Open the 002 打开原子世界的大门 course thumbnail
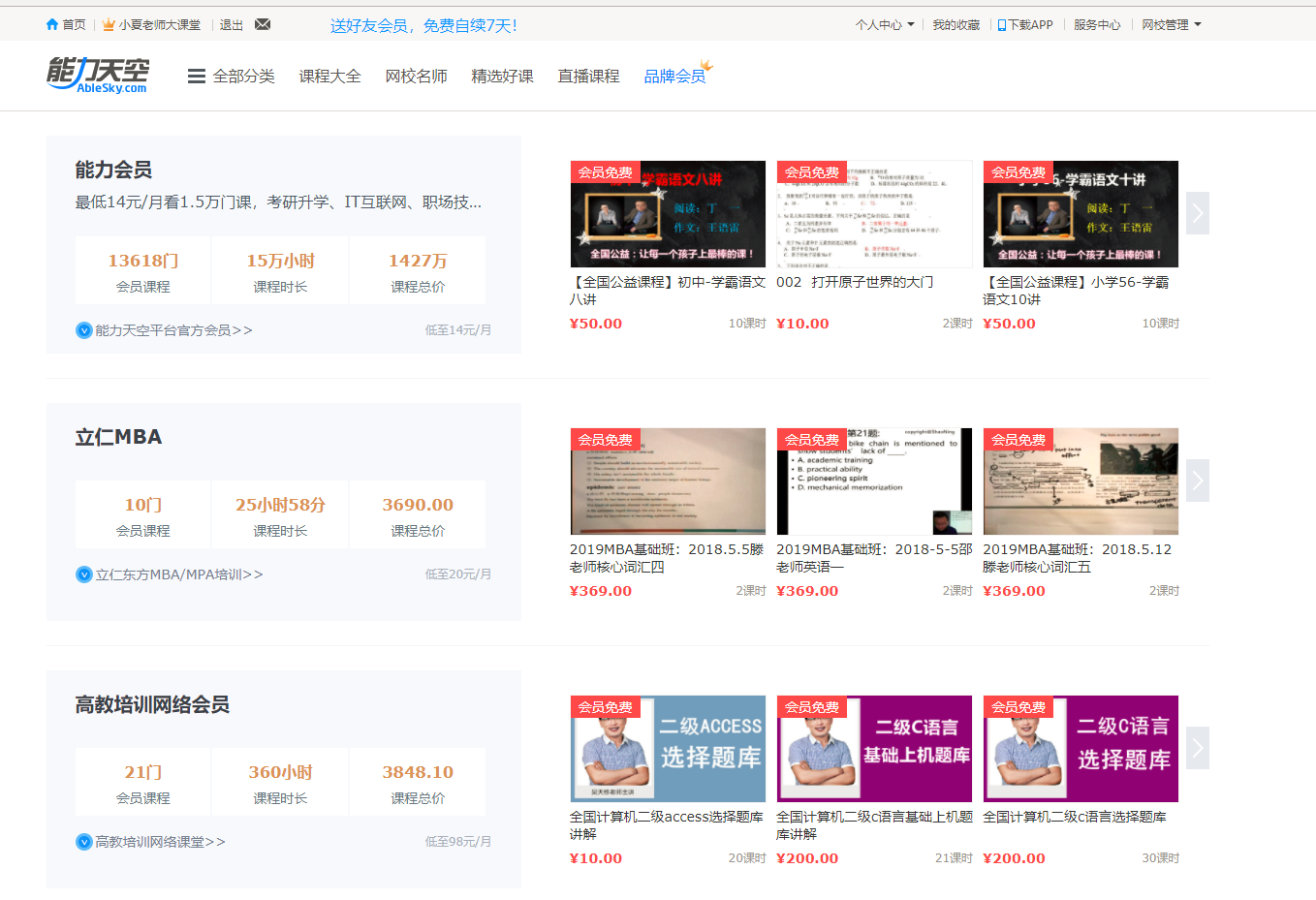The image size is (1316, 900). [x=874, y=213]
